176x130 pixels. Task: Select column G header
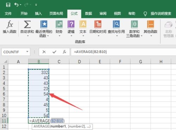click(140, 62)
